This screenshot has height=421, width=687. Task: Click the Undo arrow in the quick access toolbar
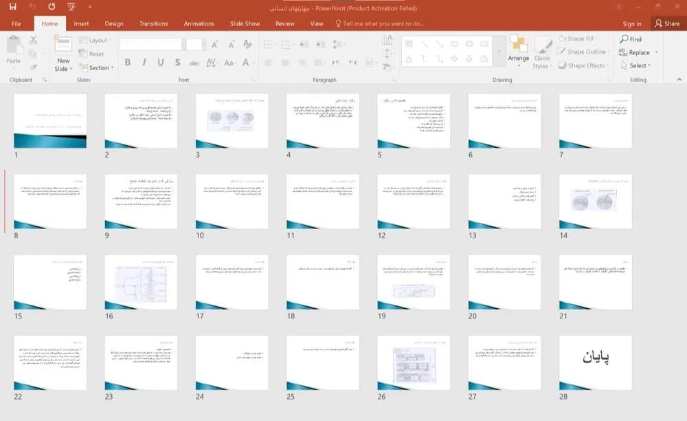coord(32,7)
